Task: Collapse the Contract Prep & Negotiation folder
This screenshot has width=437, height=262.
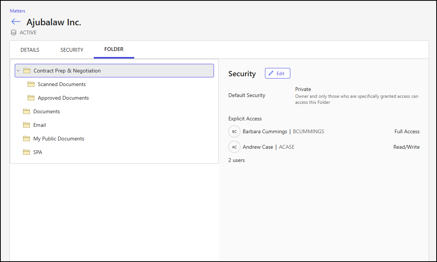Action: tap(18, 71)
